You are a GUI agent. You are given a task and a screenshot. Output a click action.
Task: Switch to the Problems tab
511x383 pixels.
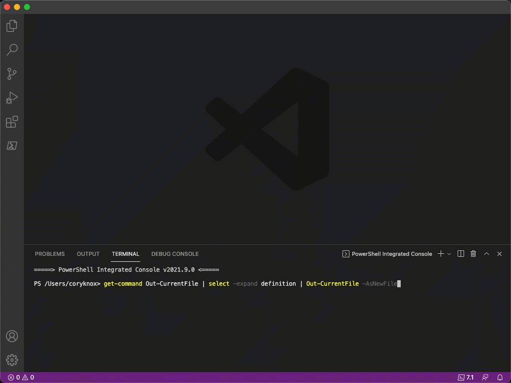(50, 254)
